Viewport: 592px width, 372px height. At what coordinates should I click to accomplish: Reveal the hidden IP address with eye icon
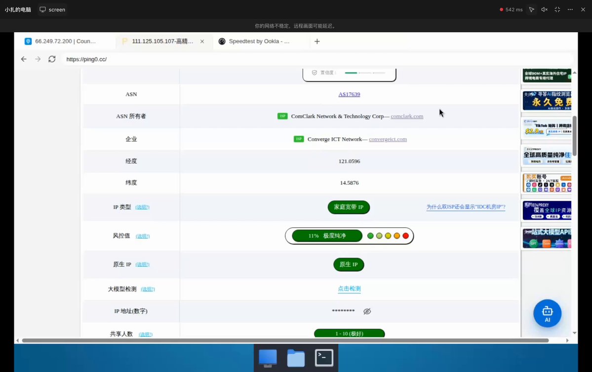tap(367, 311)
